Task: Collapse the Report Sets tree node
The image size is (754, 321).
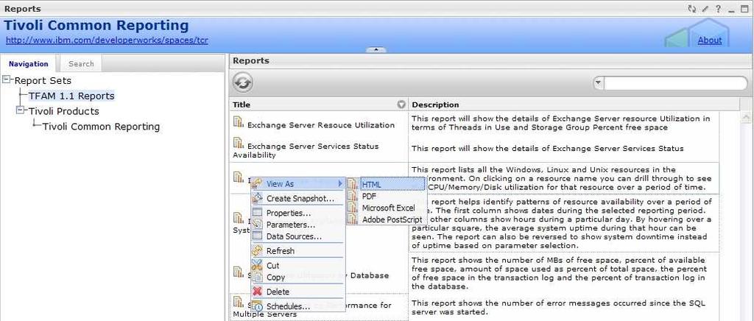Action: pos(6,80)
